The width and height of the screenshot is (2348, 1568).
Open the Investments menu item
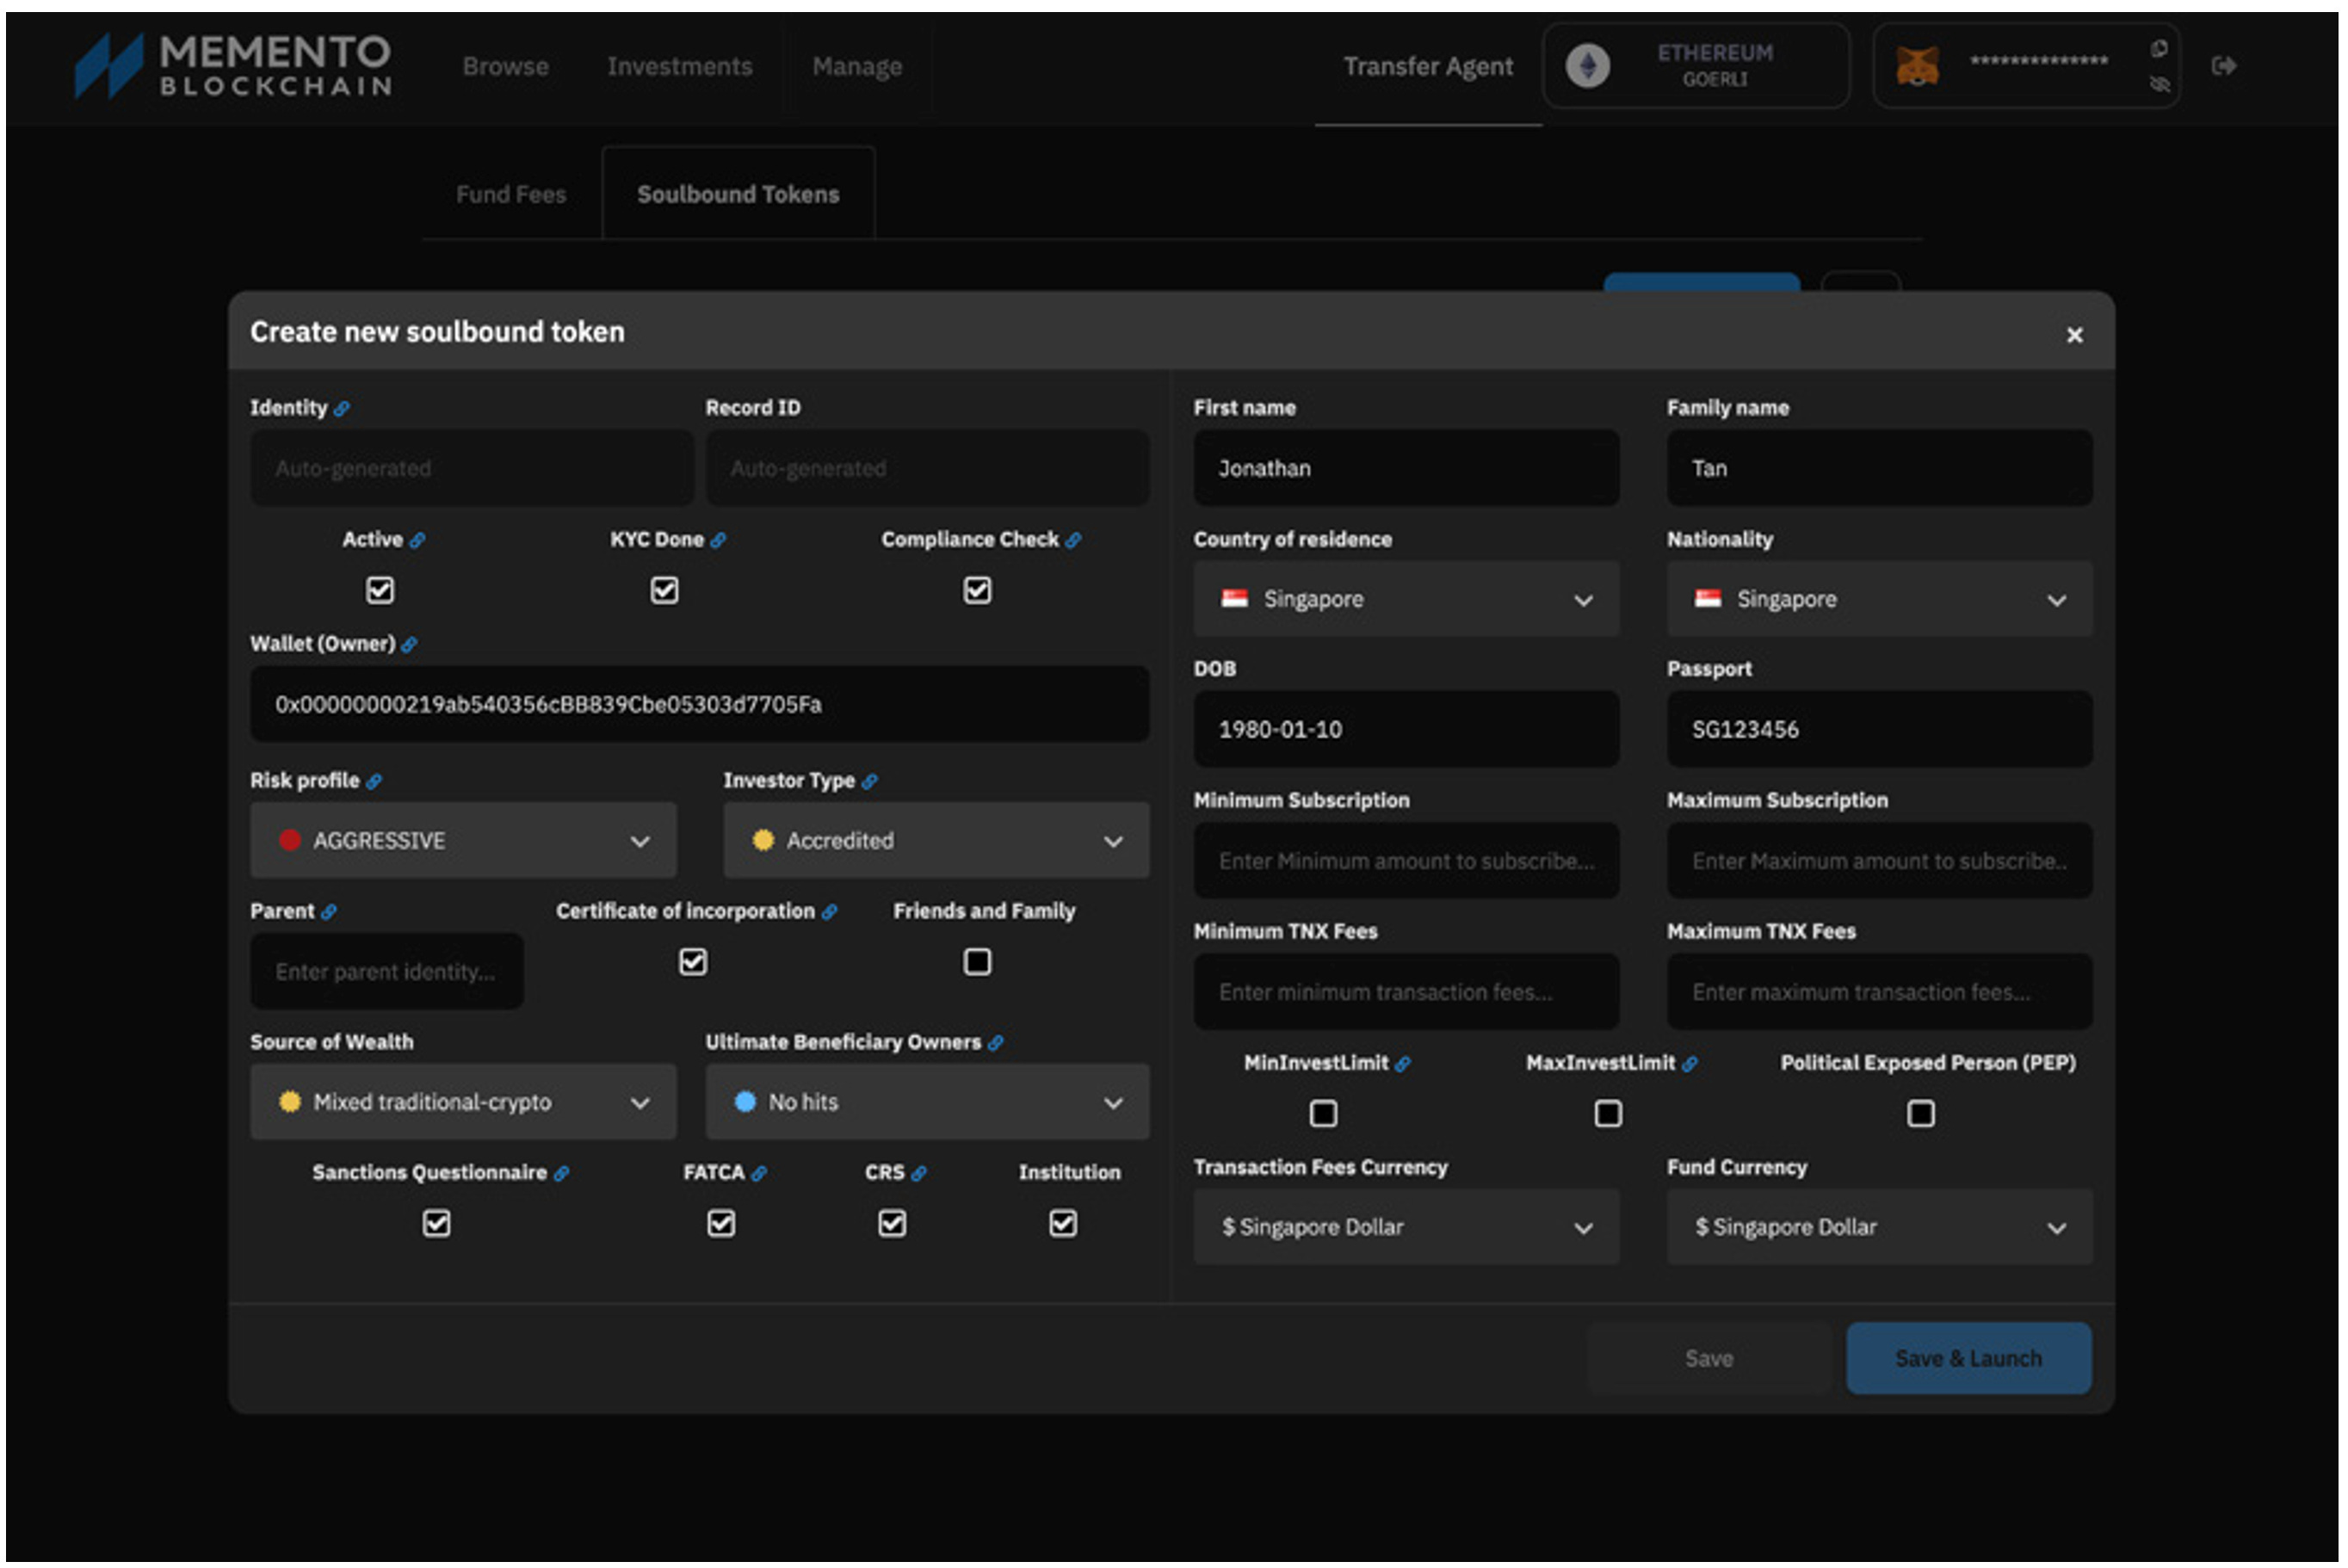pos(679,67)
